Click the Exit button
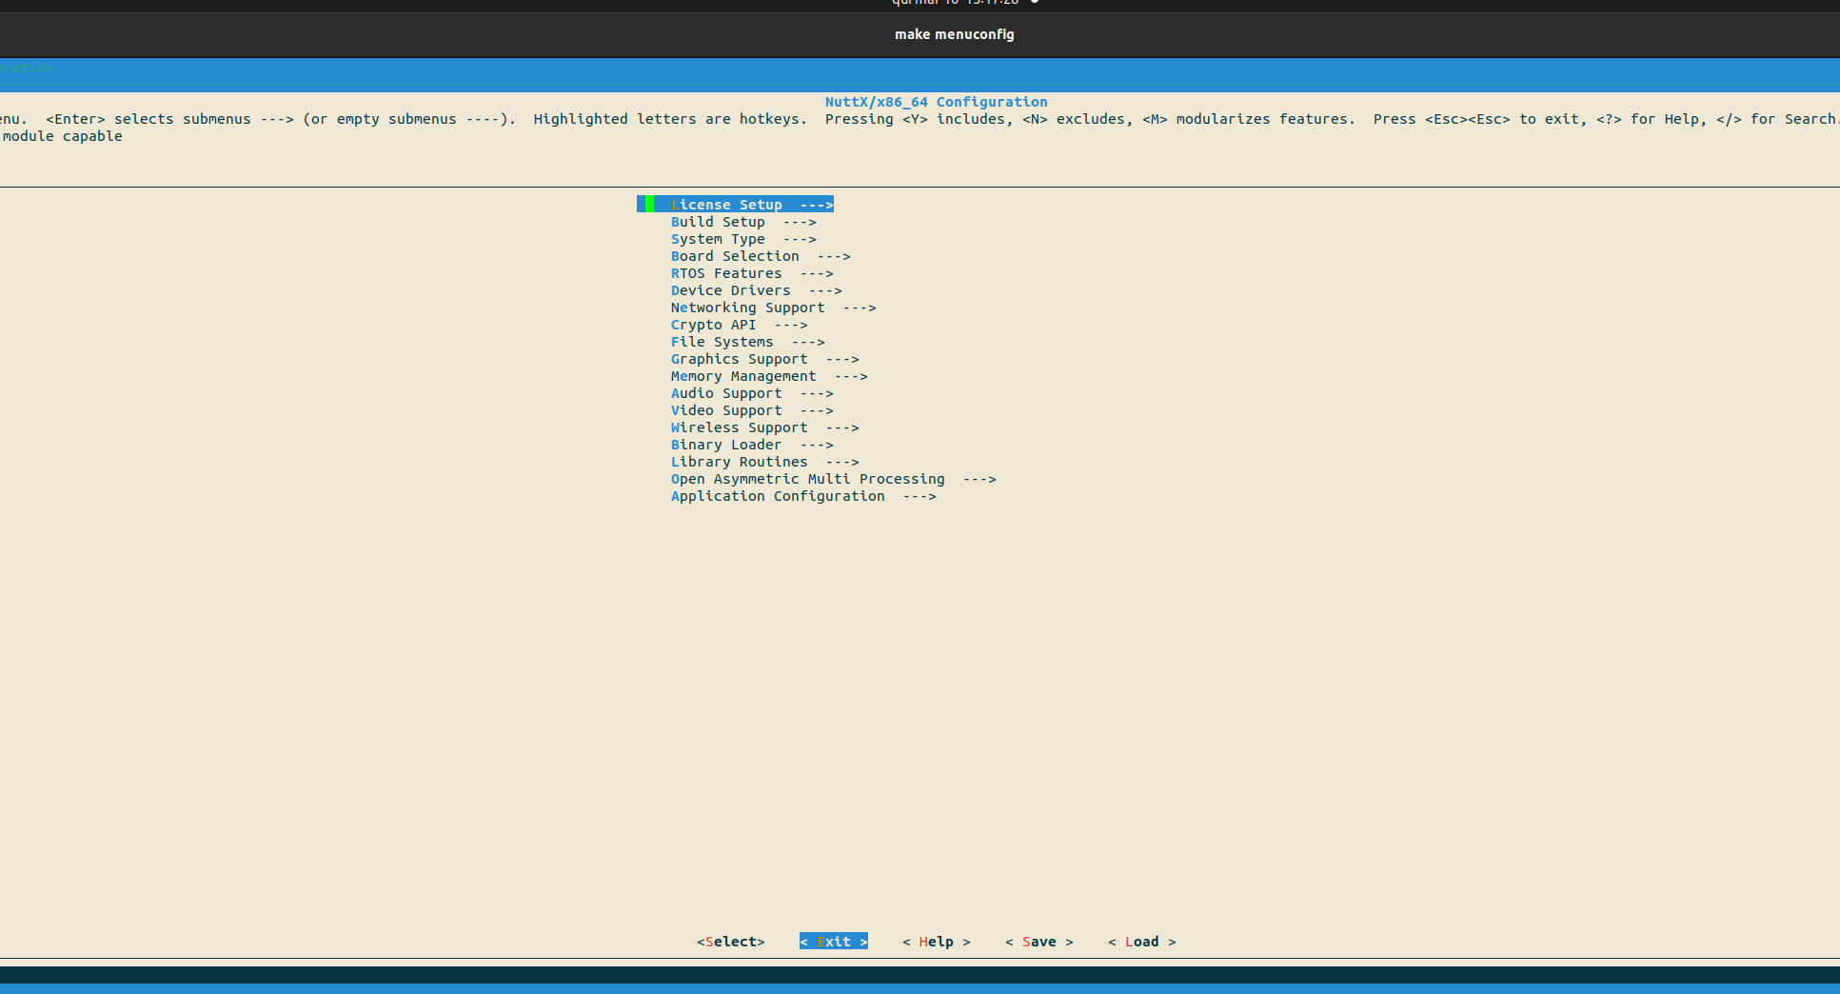The image size is (1840, 994). [x=834, y=942]
